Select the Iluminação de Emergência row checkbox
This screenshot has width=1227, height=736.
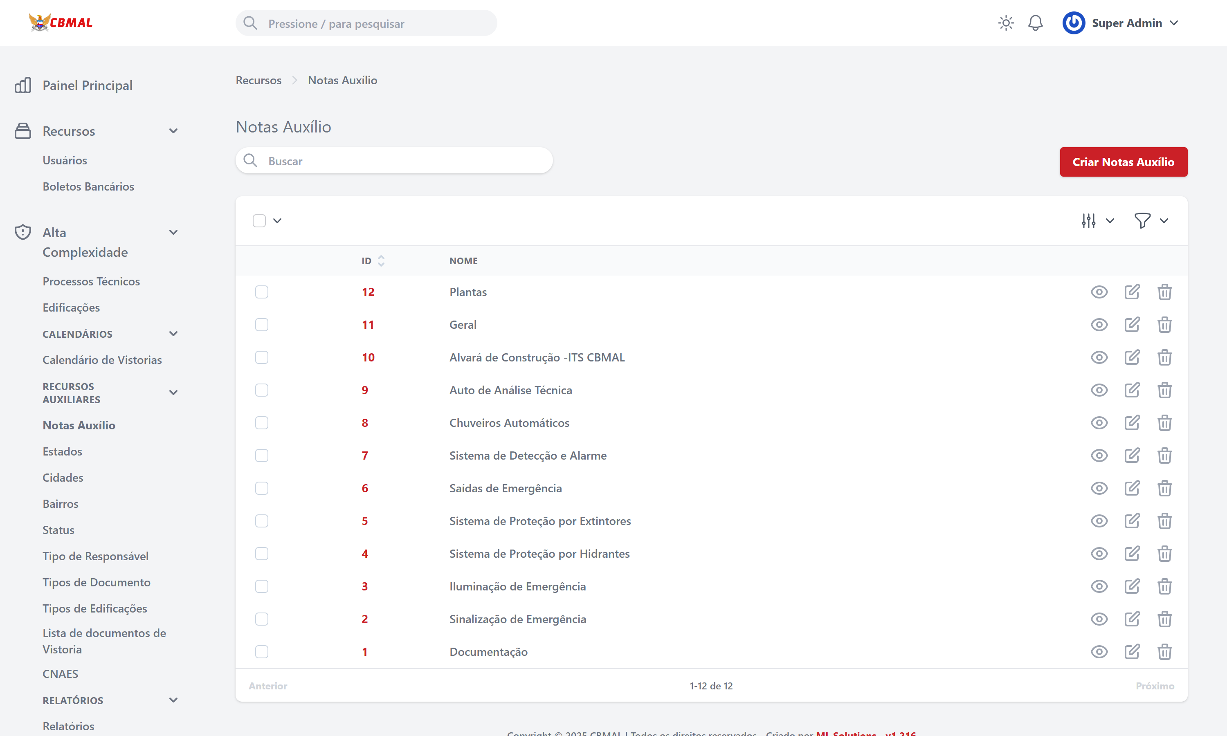tap(261, 587)
